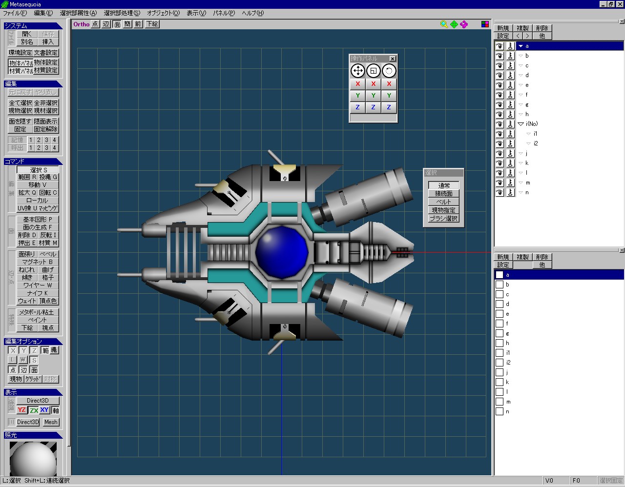Click the yellow magnifier zoom icon
This screenshot has height=487, width=625.
[444, 24]
